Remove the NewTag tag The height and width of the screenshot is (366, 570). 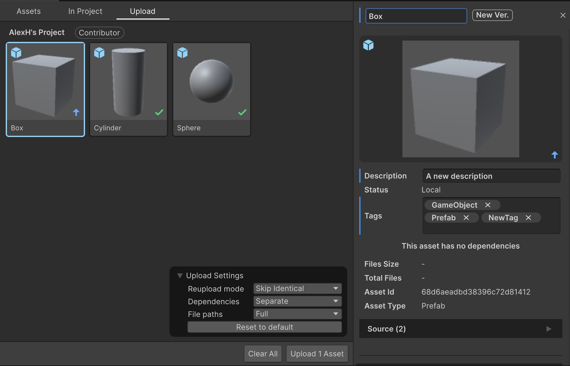[x=528, y=218]
